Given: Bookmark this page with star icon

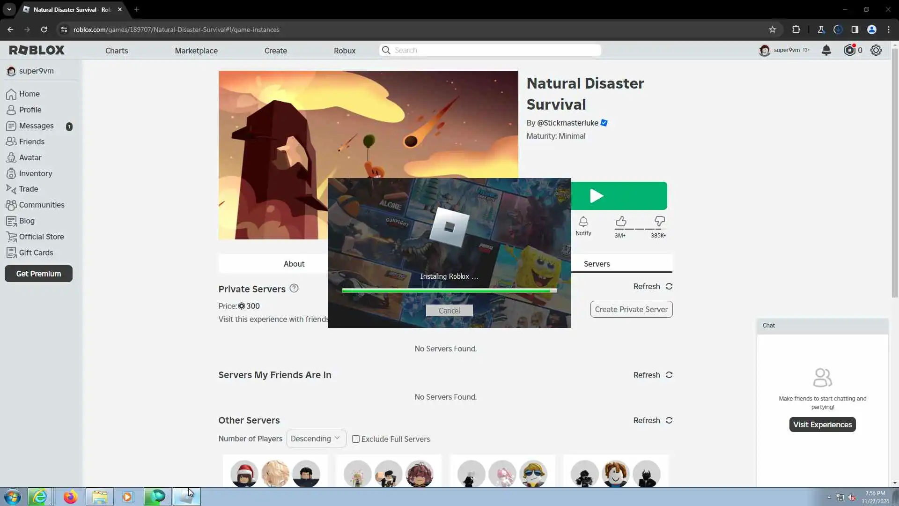Looking at the screenshot, I should 772,30.
